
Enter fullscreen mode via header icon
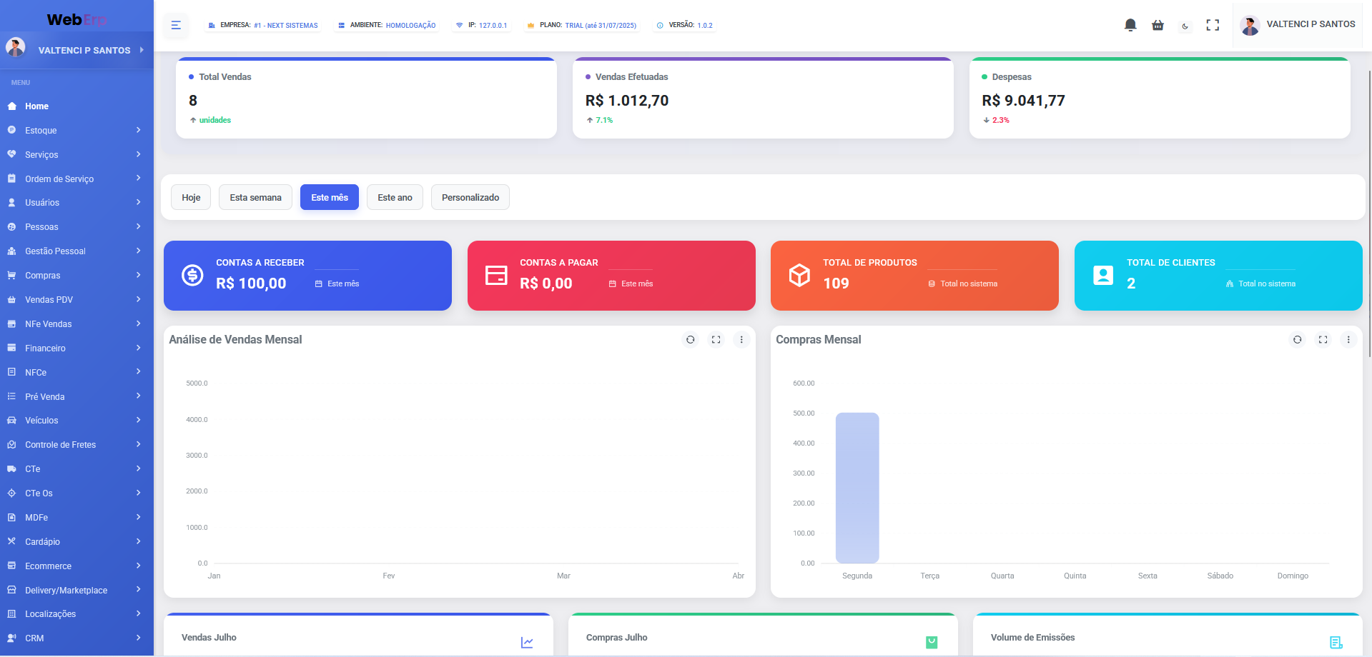click(x=1213, y=25)
